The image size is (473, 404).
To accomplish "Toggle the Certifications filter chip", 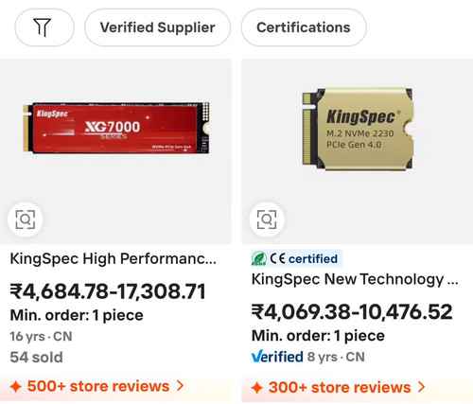I will 304,27.
